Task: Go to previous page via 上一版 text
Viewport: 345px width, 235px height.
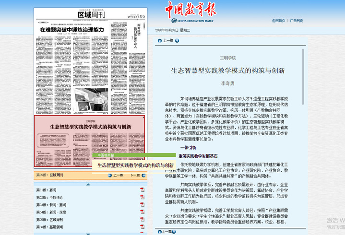Action: click(x=119, y=176)
